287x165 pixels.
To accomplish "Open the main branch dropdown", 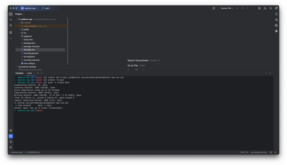I will [47, 8].
